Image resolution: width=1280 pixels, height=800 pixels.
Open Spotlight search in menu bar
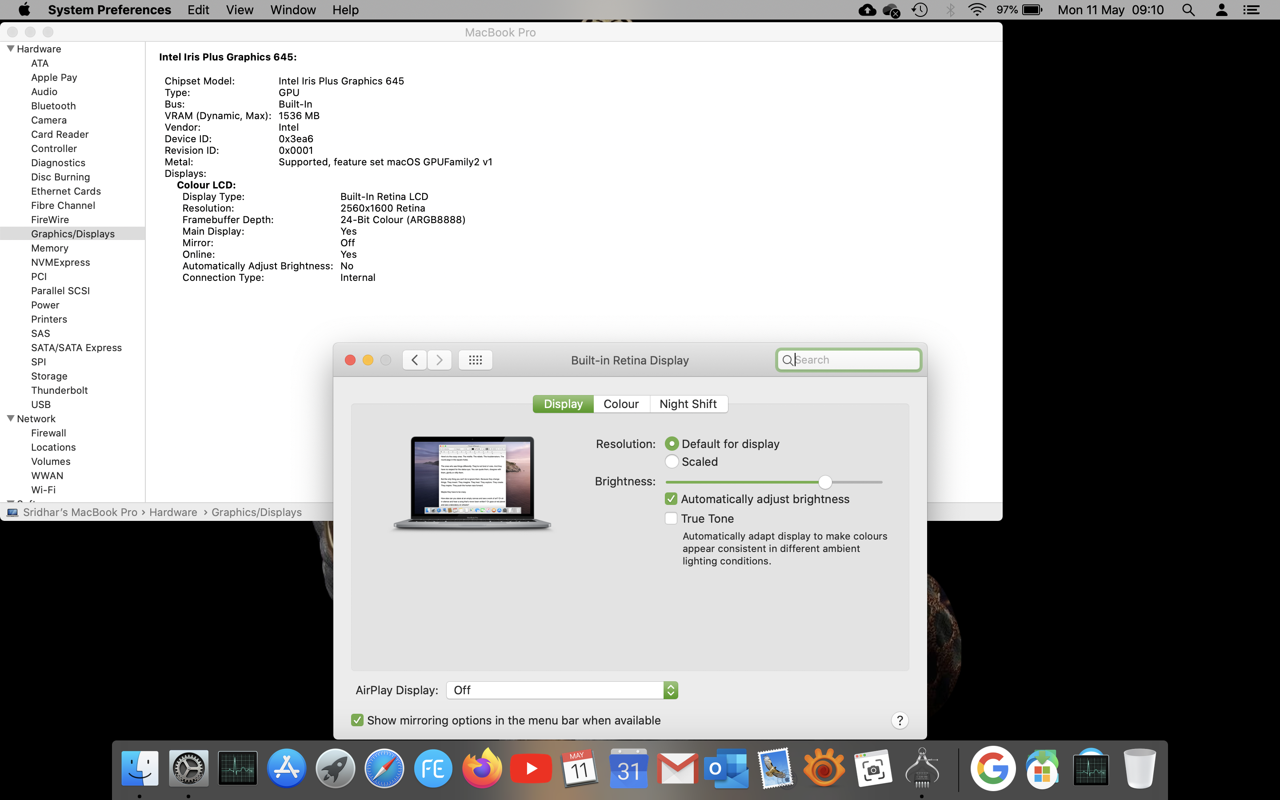click(x=1188, y=10)
